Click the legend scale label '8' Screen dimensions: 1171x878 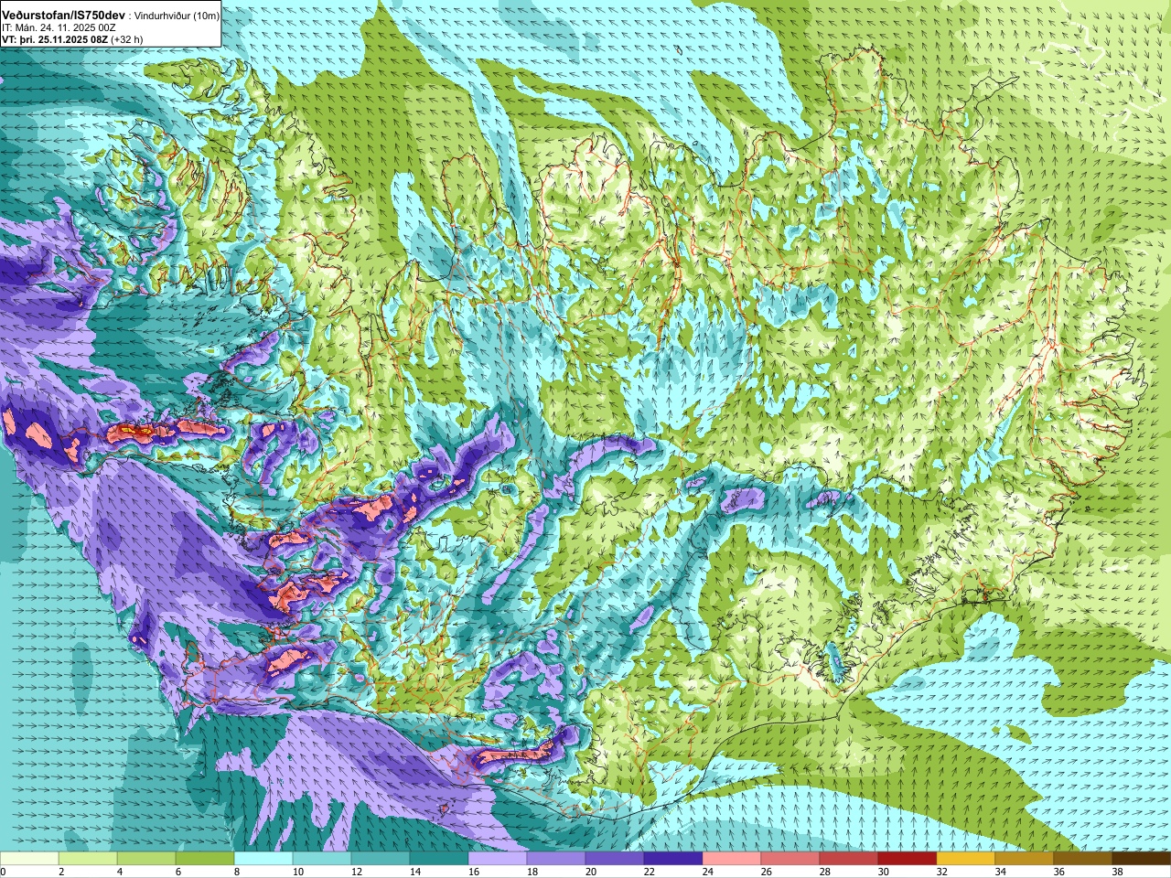coord(236,873)
